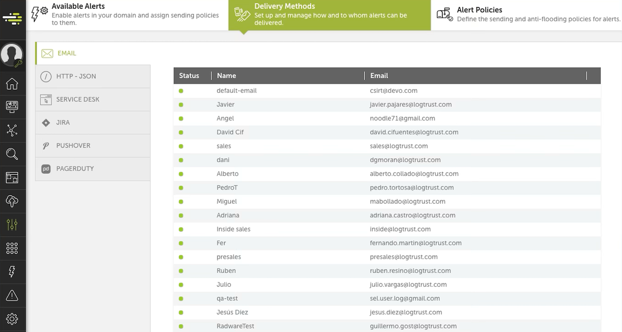Open the user profile avatar
The image size is (622, 332).
click(12, 54)
